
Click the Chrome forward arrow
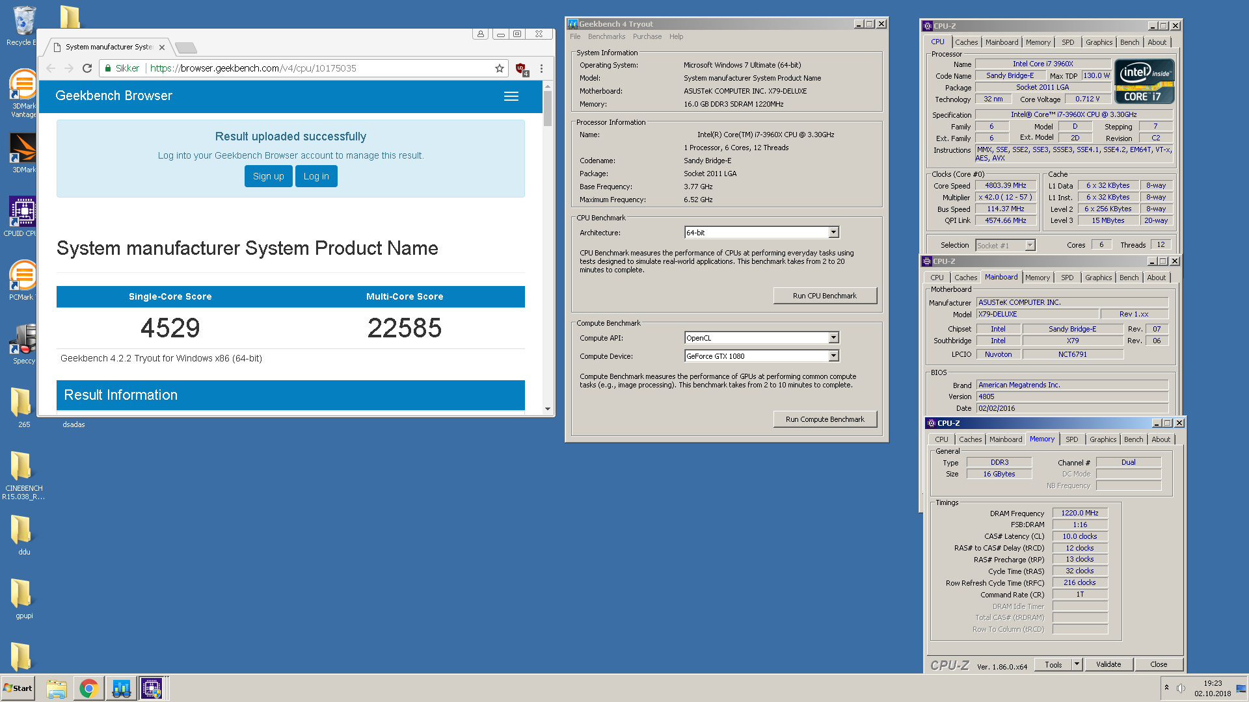[x=69, y=68]
